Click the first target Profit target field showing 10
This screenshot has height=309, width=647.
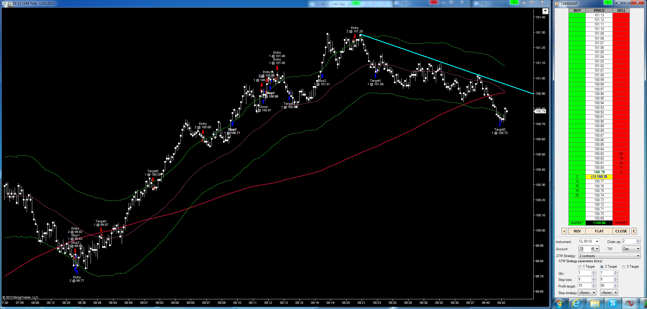click(585, 286)
